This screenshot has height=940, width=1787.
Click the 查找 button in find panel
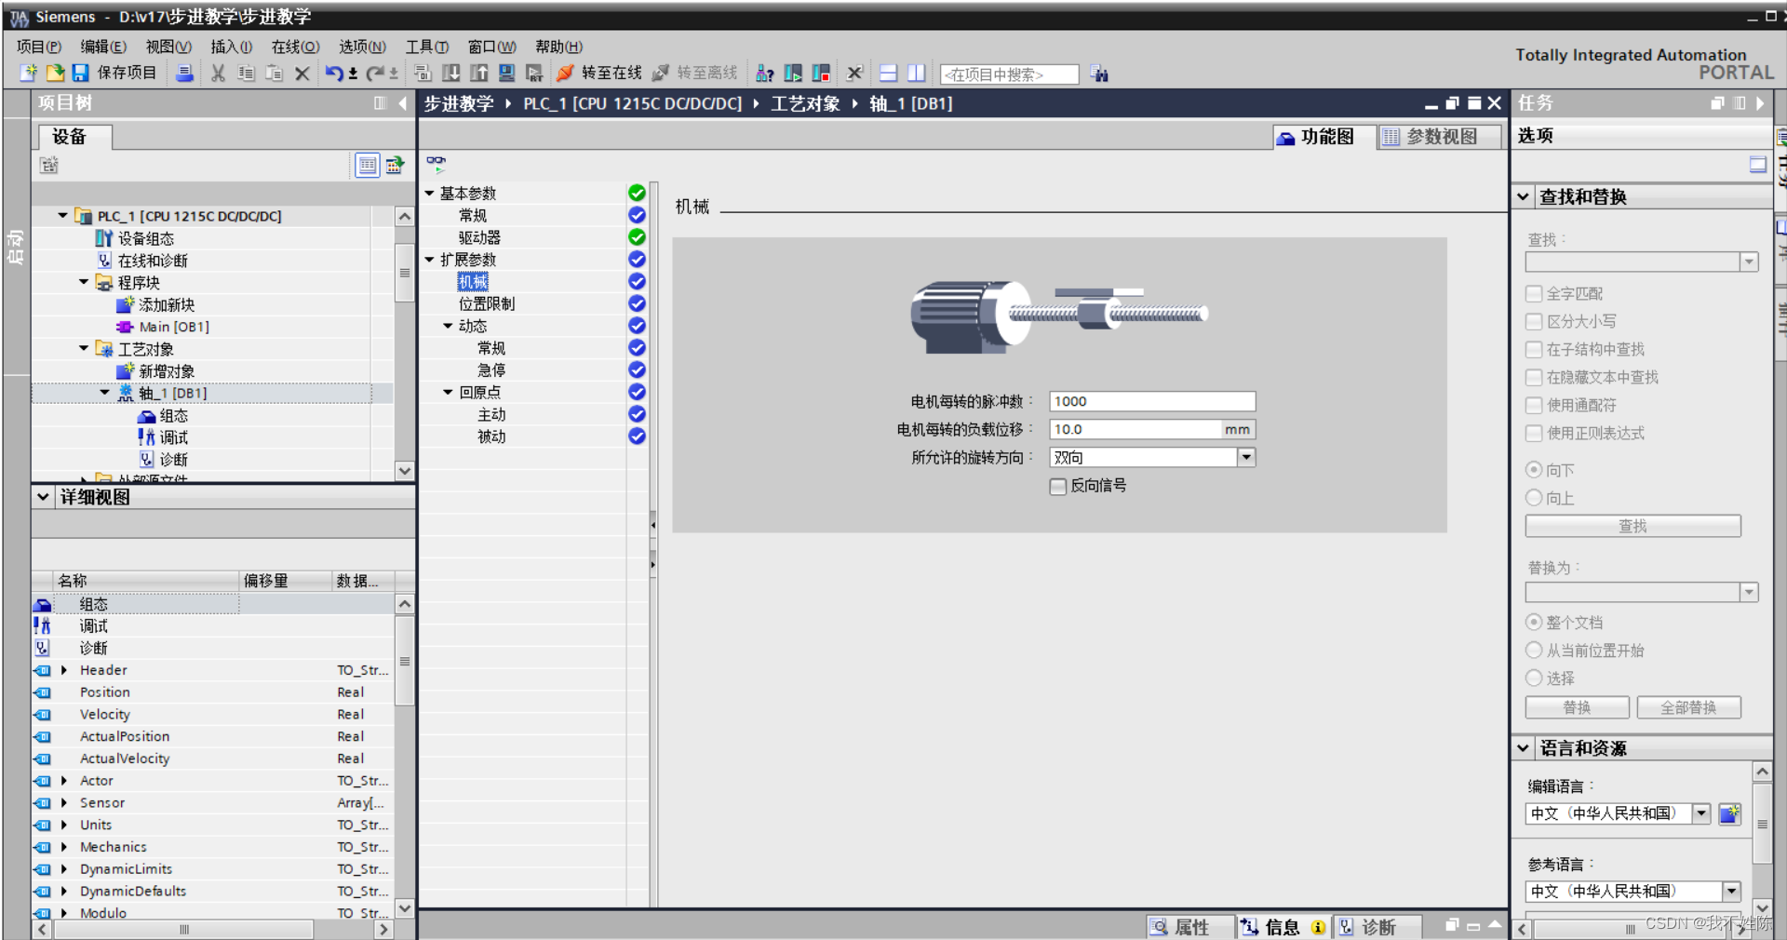[1632, 526]
